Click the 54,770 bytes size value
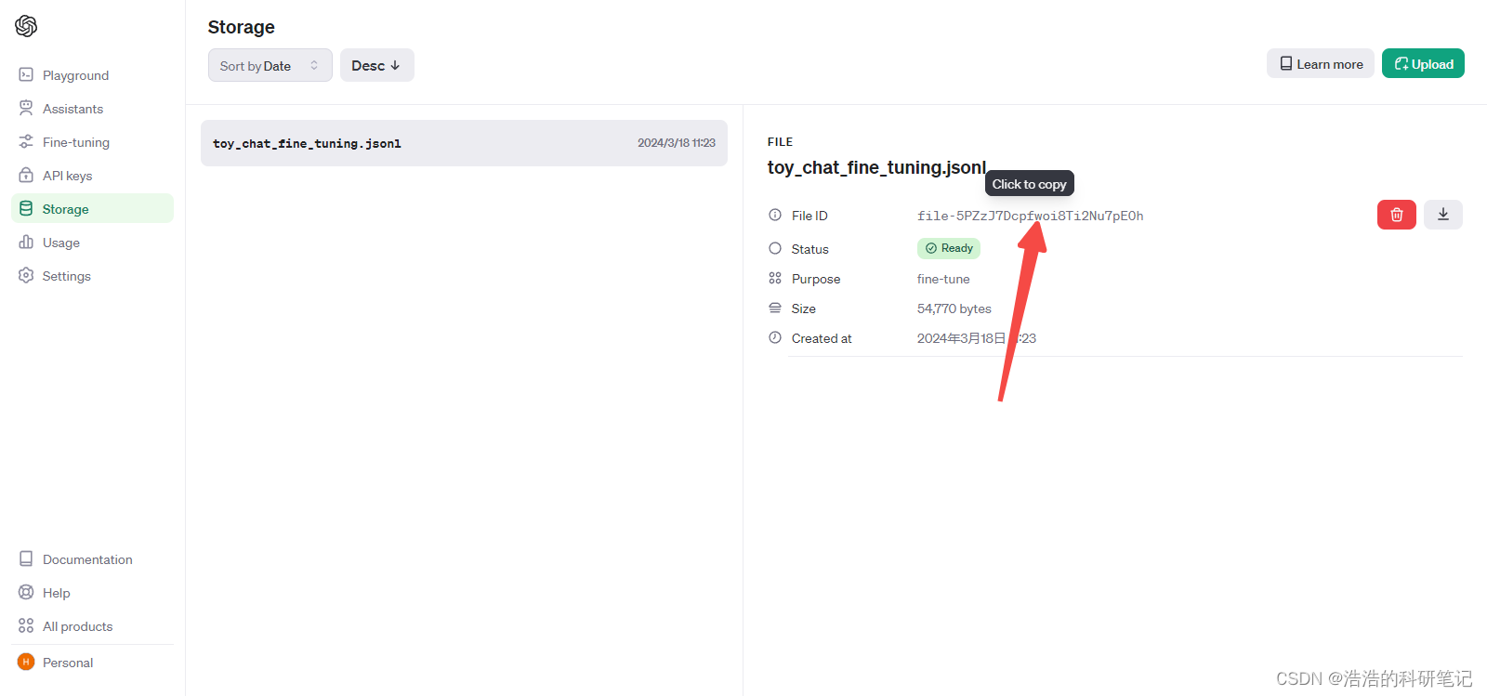Viewport: 1487px width, 696px height. tap(954, 309)
